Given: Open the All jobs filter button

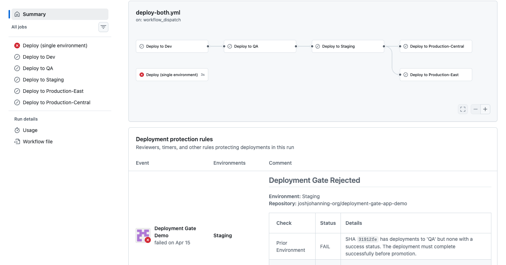Looking at the screenshot, I should [x=103, y=27].
